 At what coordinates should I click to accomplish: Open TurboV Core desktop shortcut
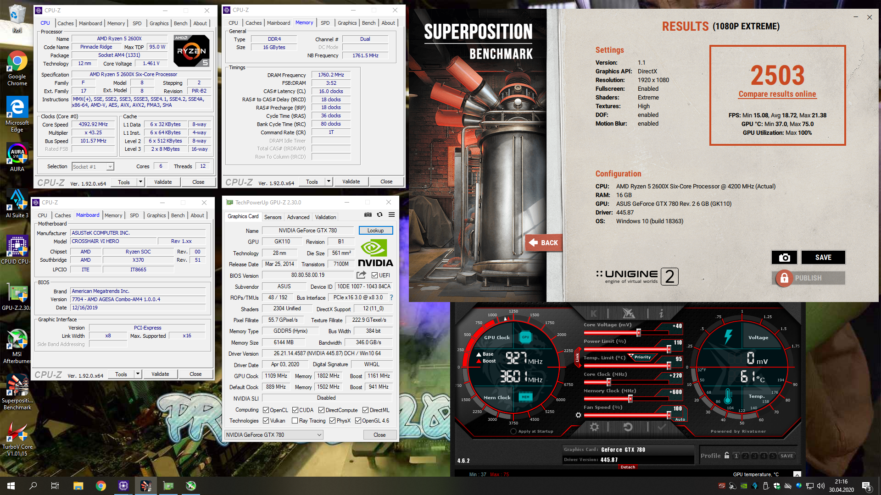point(17,439)
